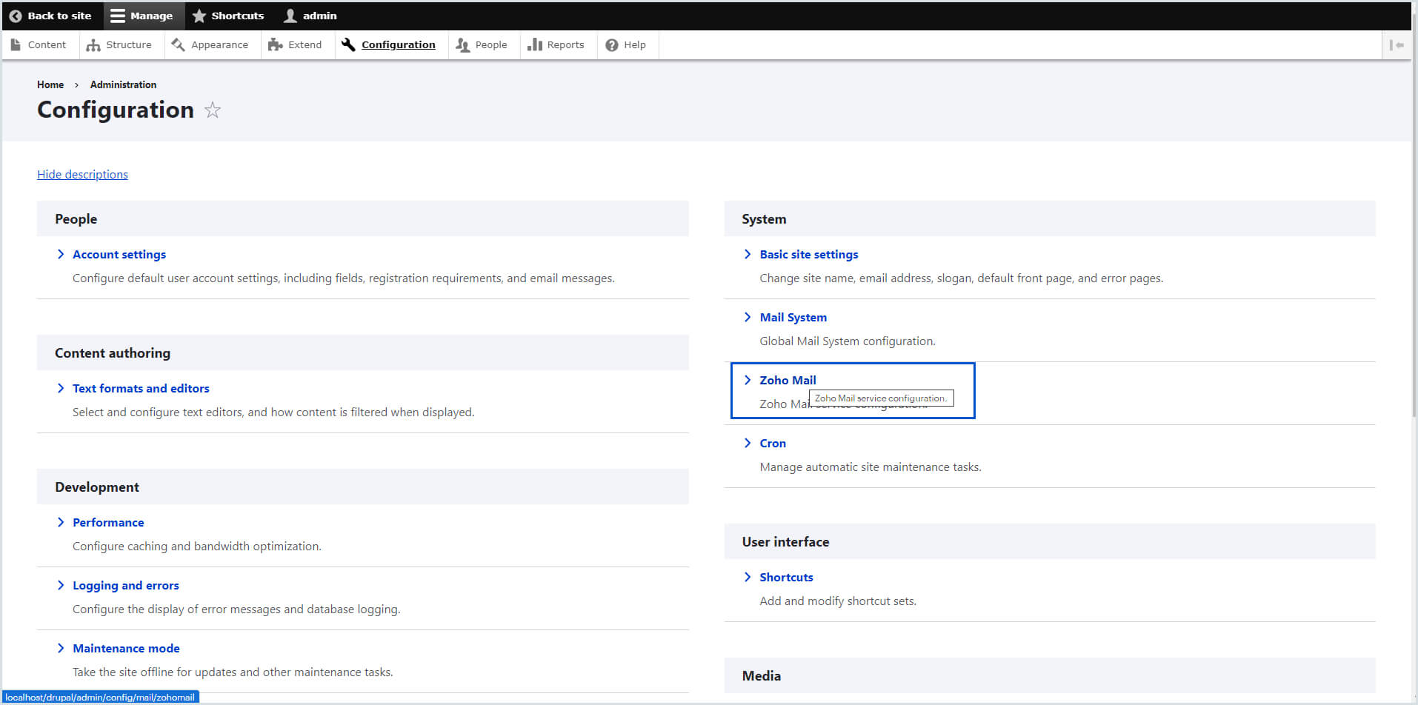Click the Hide descriptions link
This screenshot has height=705, width=1418.
coord(82,174)
